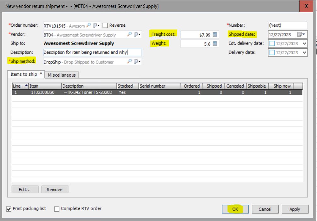Image resolution: width=317 pixels, height=221 pixels.
Task: Expand Ship method options dropdown
Action: pos(137,62)
